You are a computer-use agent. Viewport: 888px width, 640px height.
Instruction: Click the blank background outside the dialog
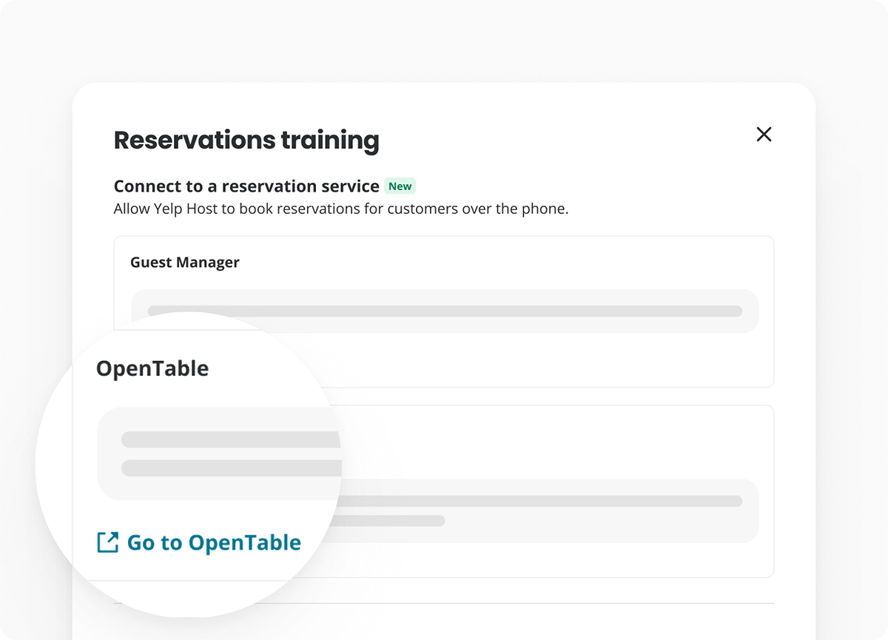pyautogui.click(x=444, y=41)
